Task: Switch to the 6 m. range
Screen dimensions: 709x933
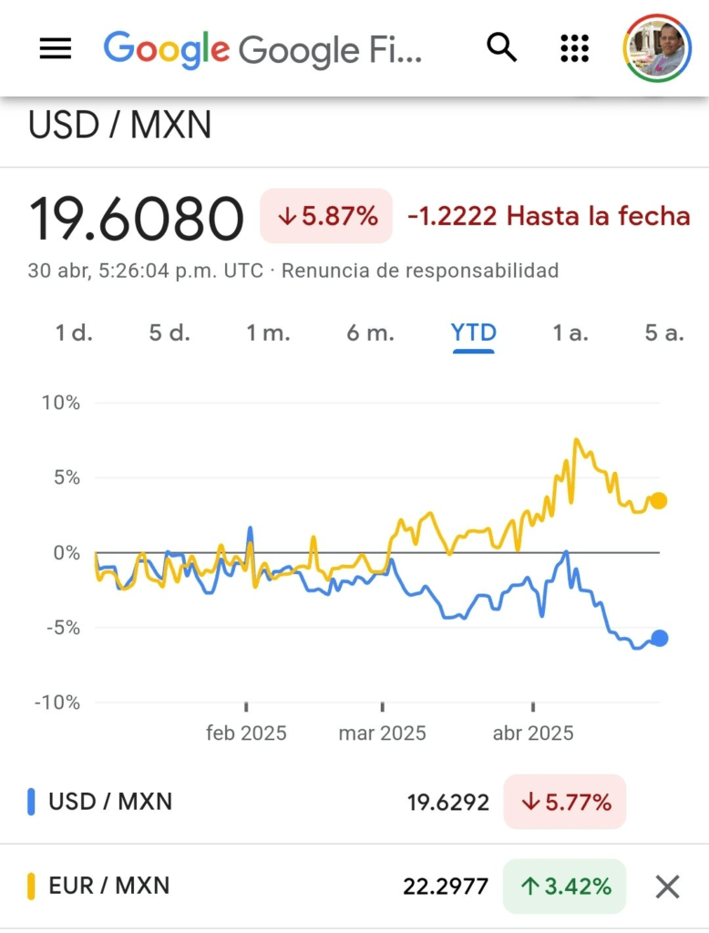Action: [x=370, y=333]
